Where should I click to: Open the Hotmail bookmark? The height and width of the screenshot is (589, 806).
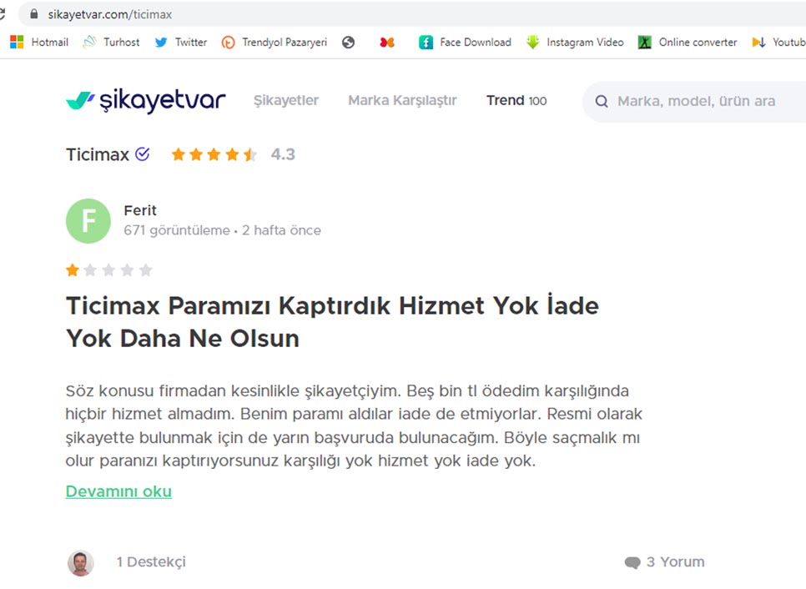click(x=39, y=42)
